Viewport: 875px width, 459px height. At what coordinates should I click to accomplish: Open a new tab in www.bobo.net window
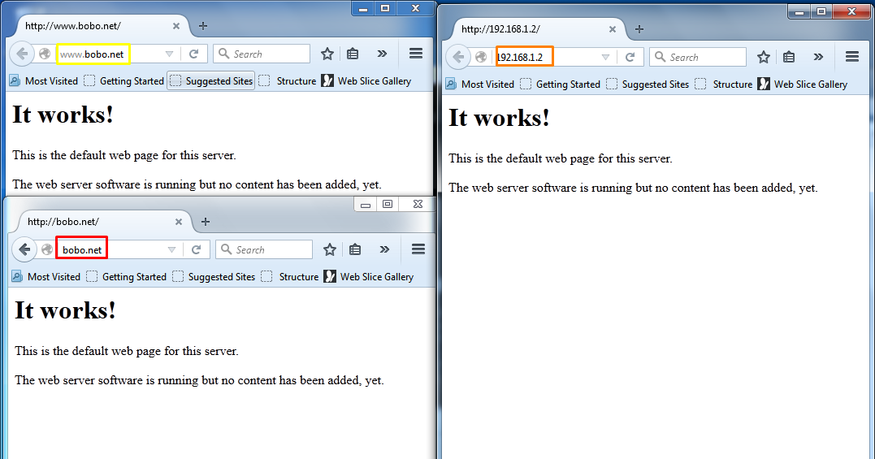click(203, 26)
